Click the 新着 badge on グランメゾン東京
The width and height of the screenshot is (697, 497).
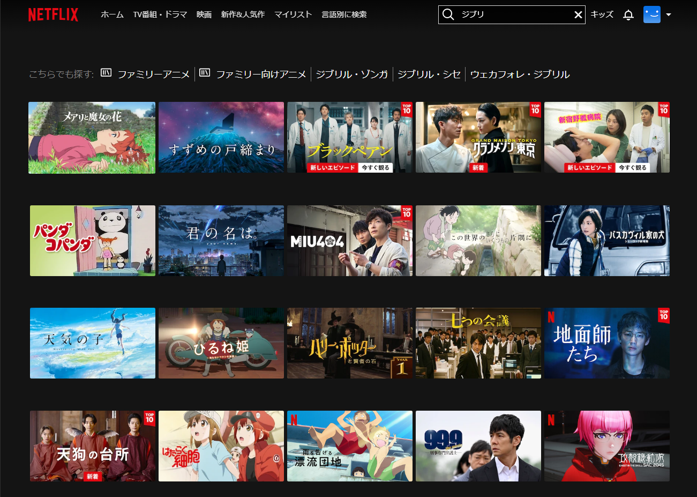coord(478,168)
